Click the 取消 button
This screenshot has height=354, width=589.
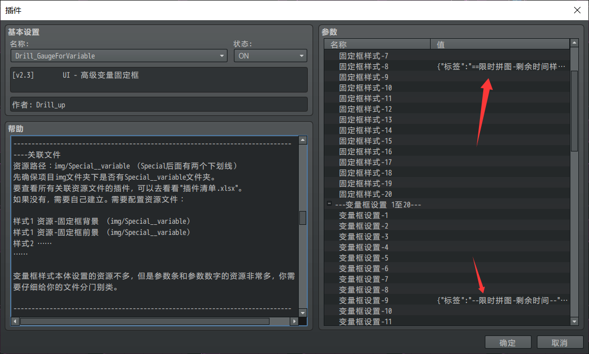coord(560,343)
